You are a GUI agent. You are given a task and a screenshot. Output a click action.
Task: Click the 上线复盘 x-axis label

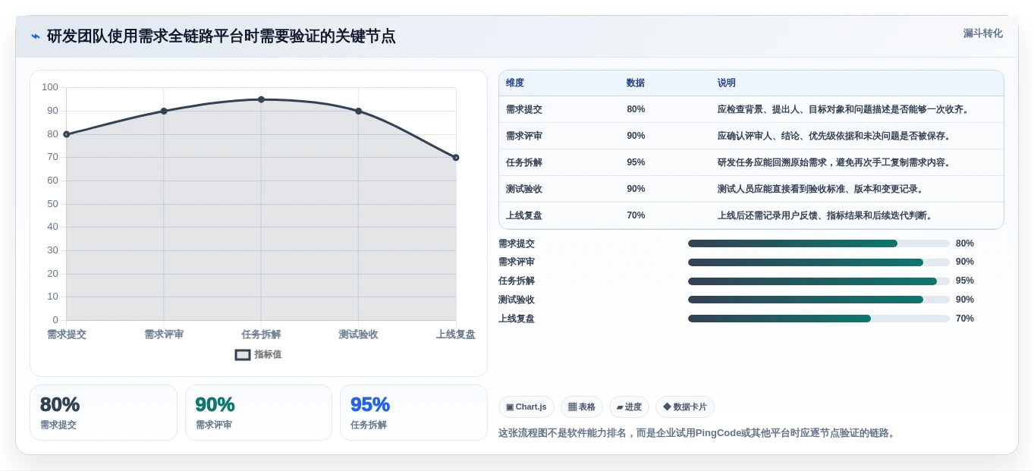pos(456,334)
